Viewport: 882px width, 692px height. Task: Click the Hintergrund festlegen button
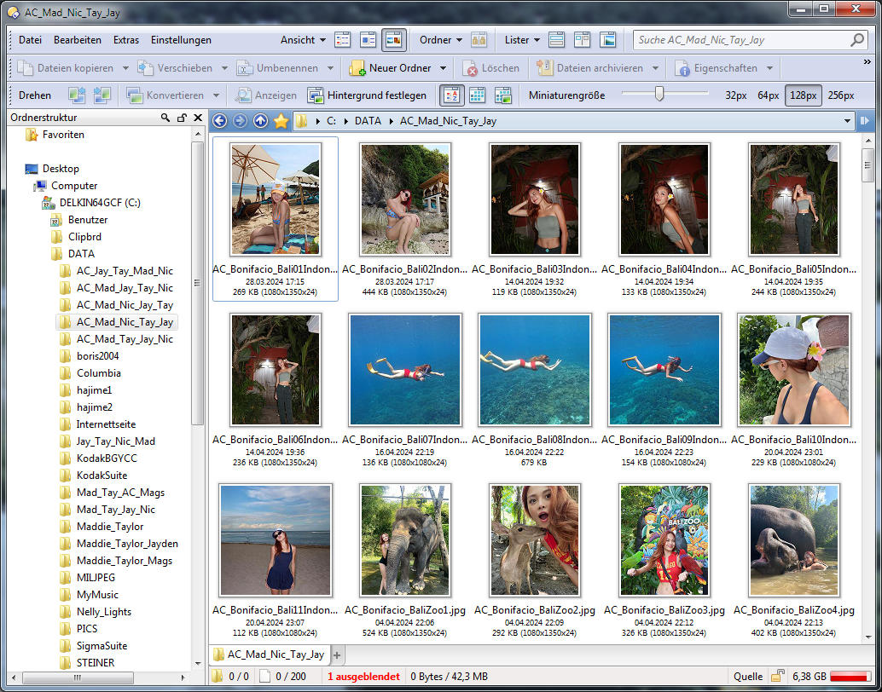tap(367, 95)
